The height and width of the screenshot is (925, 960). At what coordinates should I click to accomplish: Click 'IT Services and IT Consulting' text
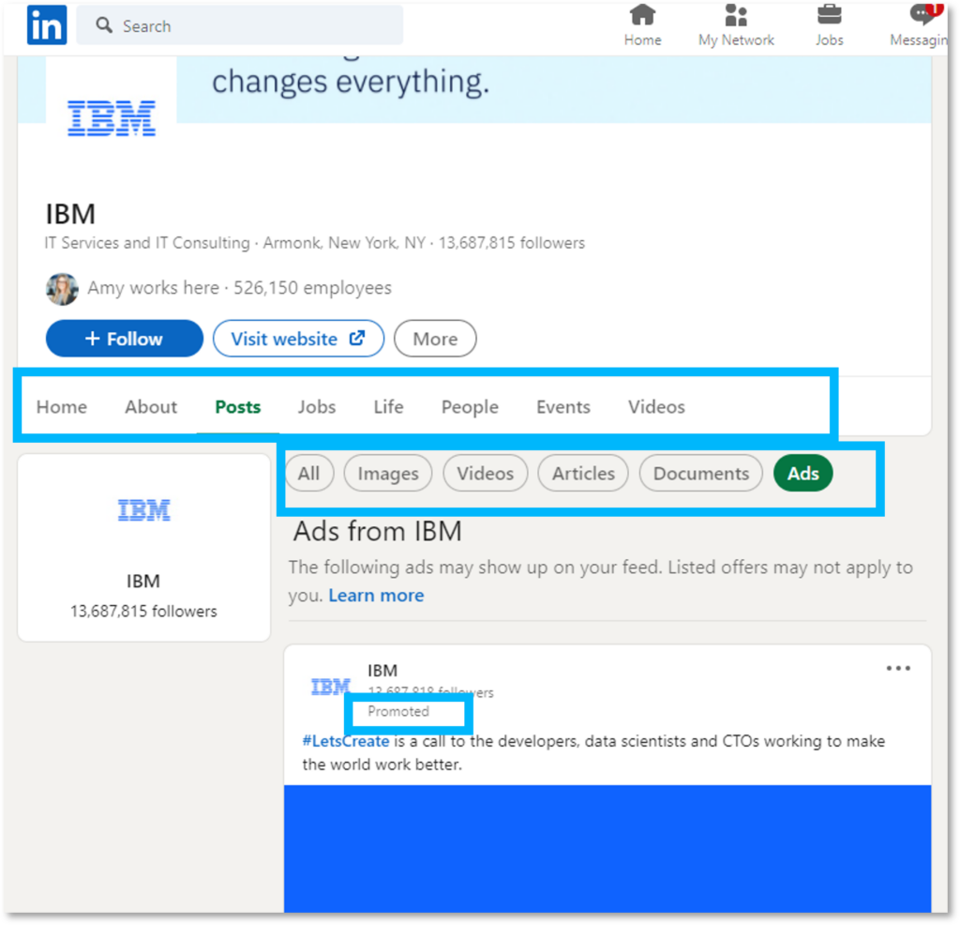[147, 243]
